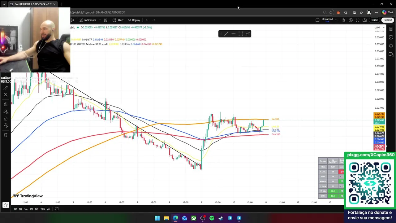Bookmark this page with star icon
The height and width of the screenshot is (223, 396).
point(331,12)
